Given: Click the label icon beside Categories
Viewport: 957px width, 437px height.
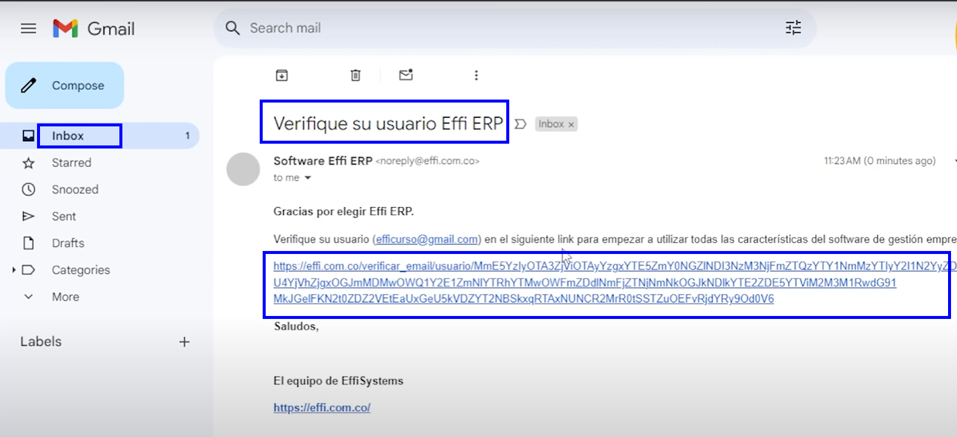Looking at the screenshot, I should coord(28,270).
